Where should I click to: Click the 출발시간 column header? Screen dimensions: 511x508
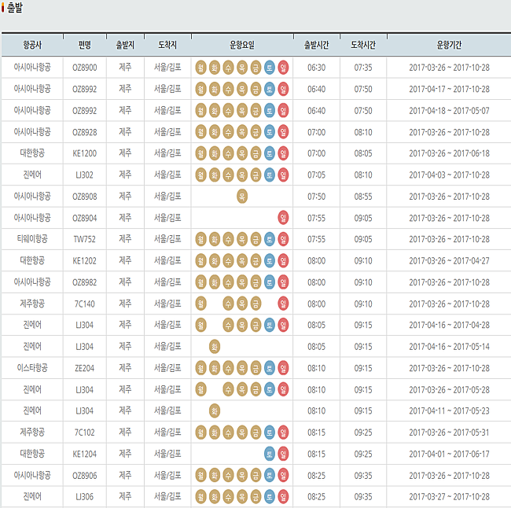click(317, 45)
